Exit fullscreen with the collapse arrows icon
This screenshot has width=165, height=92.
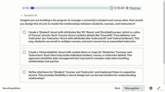pos(159,88)
